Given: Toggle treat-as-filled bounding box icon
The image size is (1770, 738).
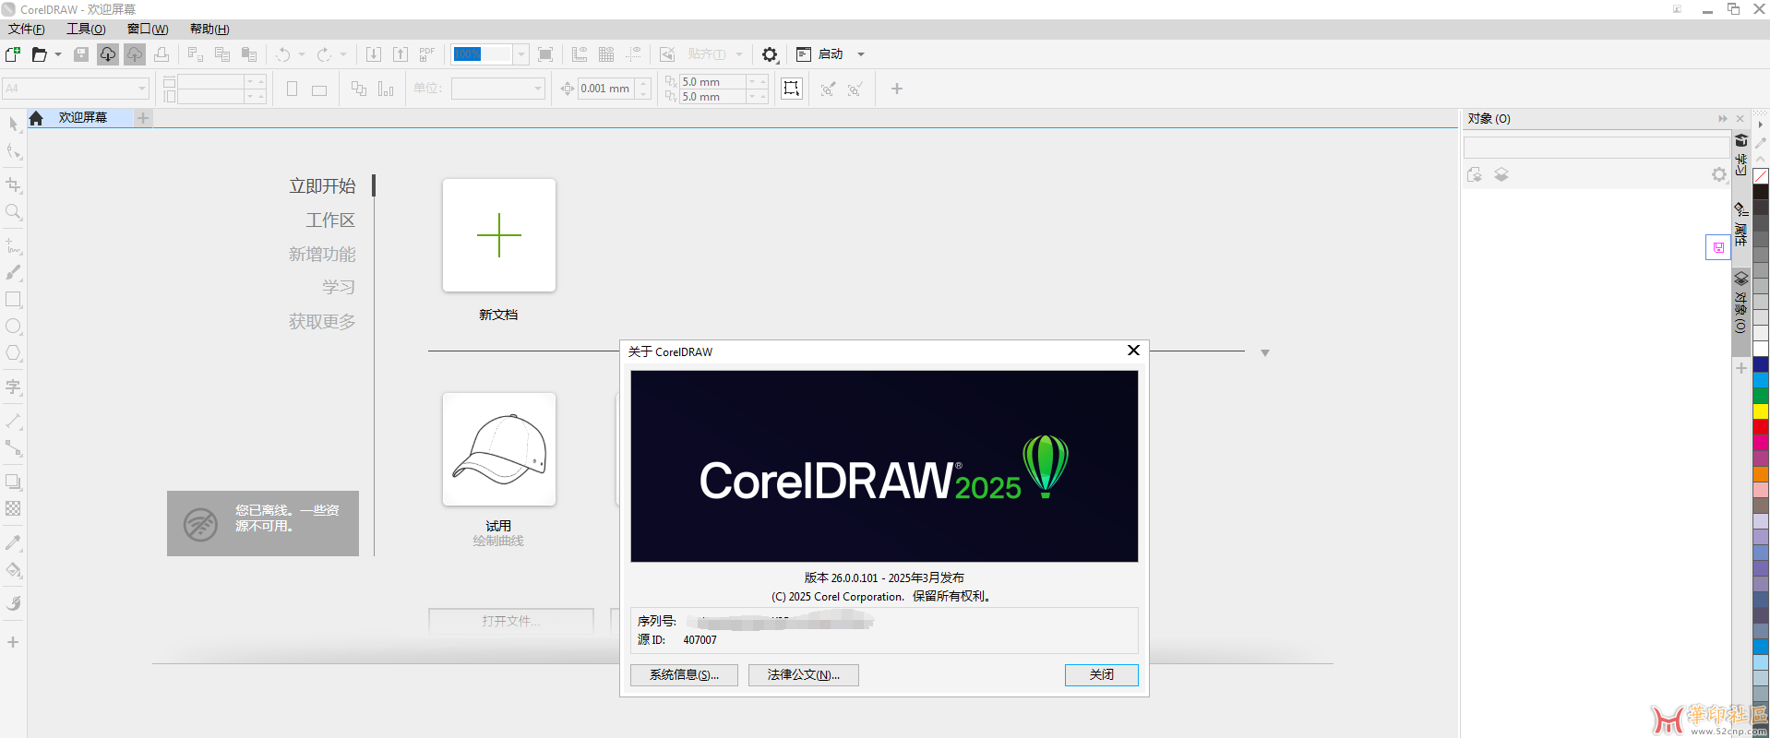Looking at the screenshot, I should pyautogui.click(x=792, y=89).
